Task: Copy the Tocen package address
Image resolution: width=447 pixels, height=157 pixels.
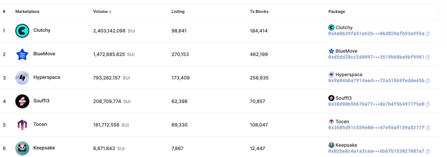Action: click(x=428, y=128)
